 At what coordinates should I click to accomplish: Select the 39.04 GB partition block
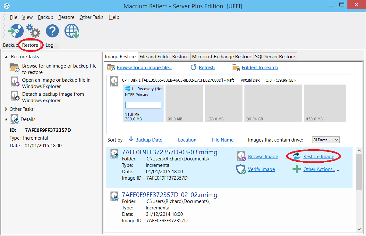click(x=273, y=103)
